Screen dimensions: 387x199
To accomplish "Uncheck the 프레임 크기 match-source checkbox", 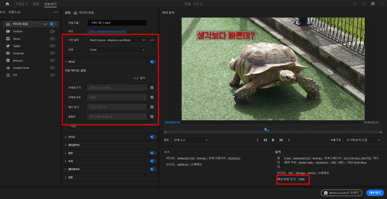I will click(152, 88).
